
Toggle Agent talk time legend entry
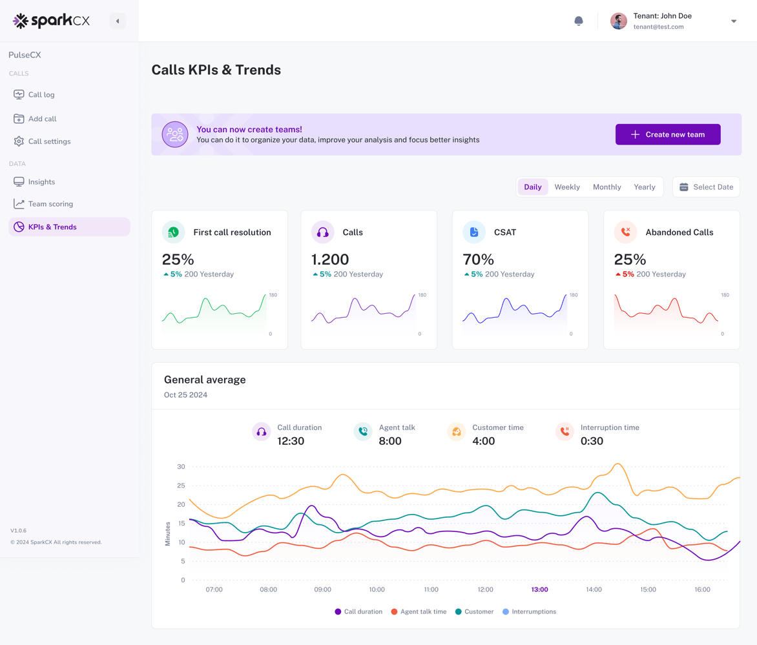[419, 611]
